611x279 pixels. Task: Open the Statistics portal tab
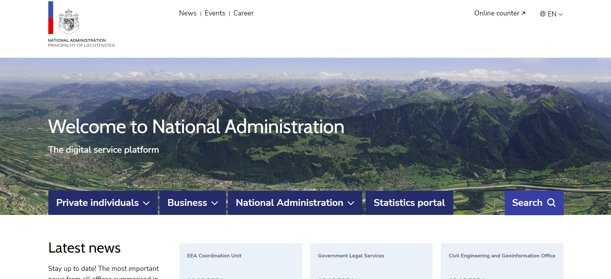[x=409, y=203]
